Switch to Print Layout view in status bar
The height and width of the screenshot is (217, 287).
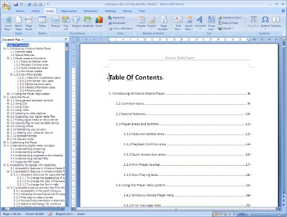point(216,214)
